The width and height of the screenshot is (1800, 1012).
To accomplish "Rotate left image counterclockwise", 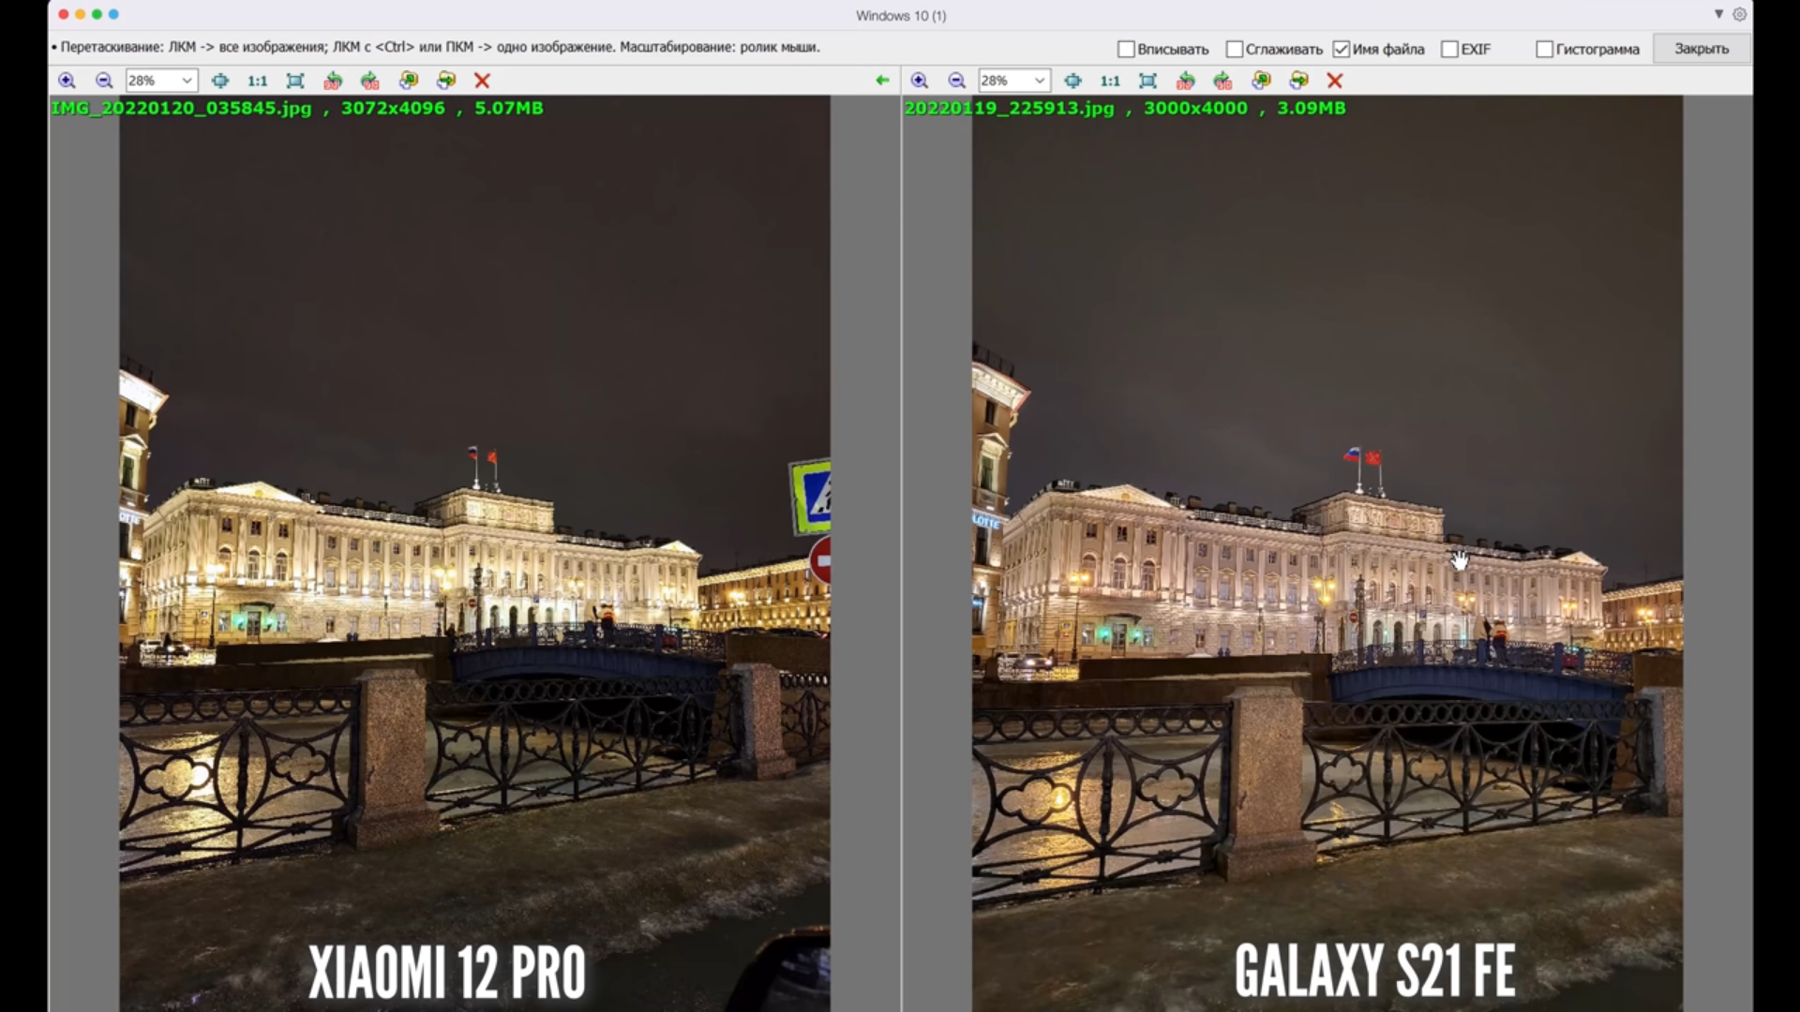I will (x=332, y=81).
